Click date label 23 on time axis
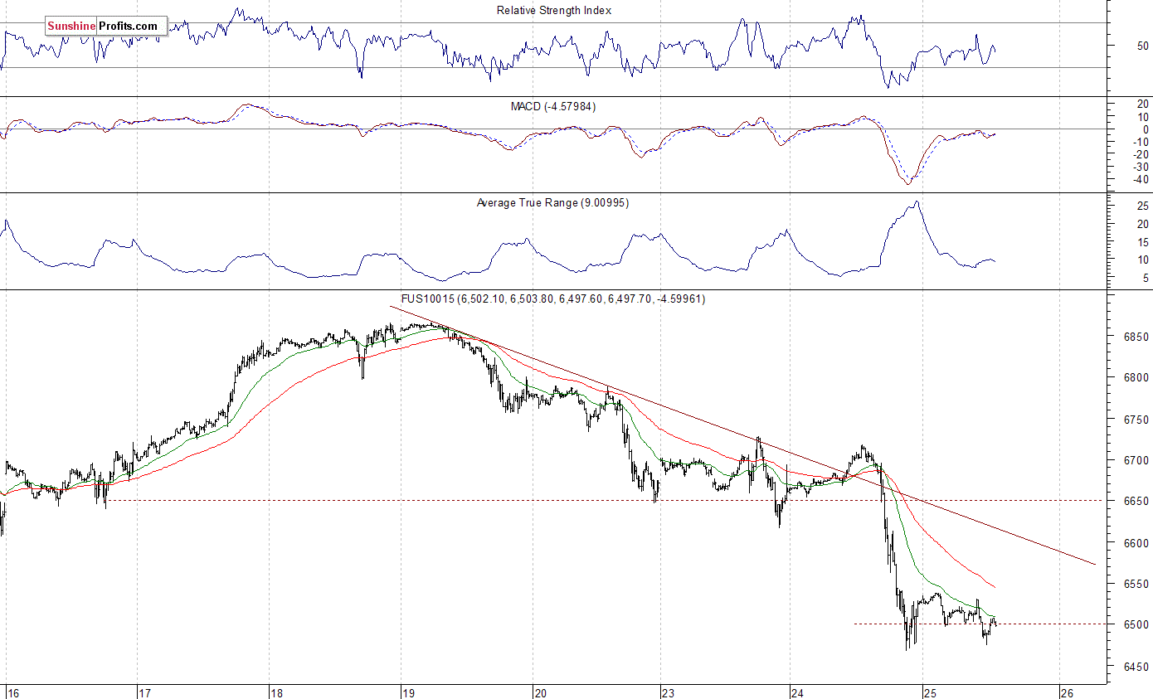Viewport: 1153px width, 699px height. click(670, 692)
